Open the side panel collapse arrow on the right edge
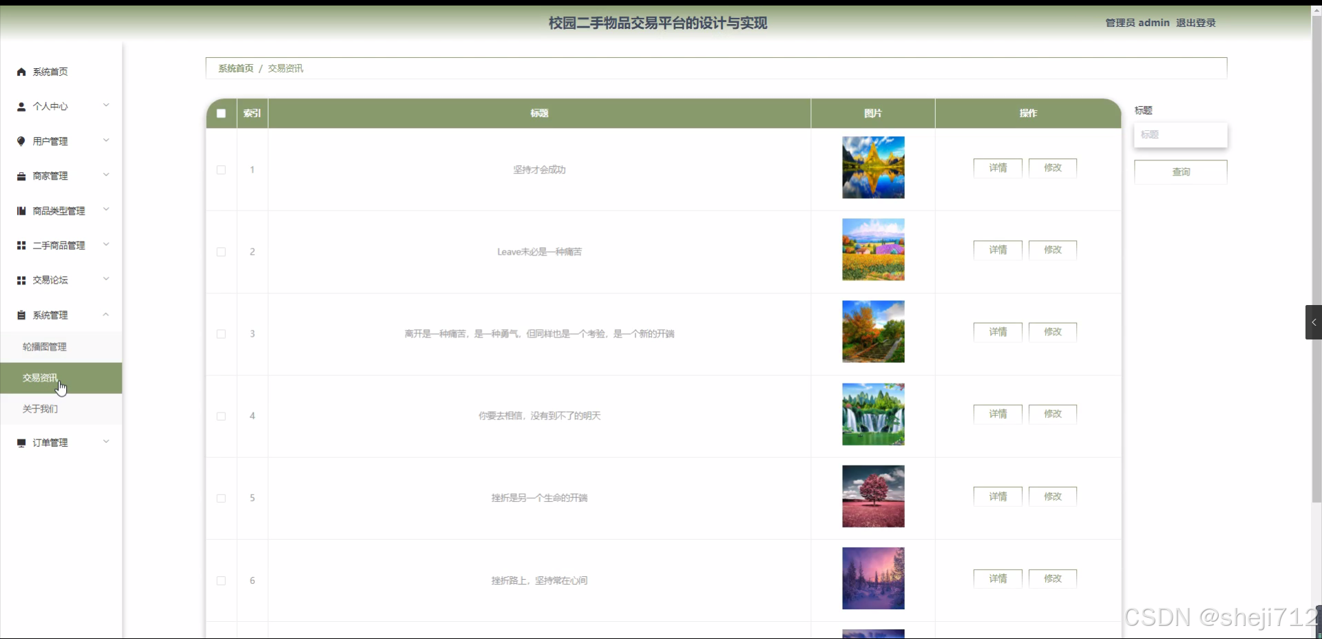This screenshot has width=1322, height=639. tap(1314, 322)
